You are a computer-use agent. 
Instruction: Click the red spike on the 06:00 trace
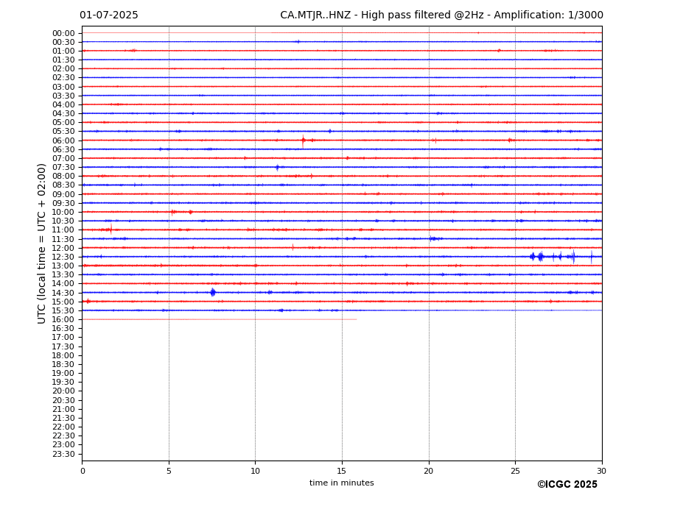tap(303, 140)
